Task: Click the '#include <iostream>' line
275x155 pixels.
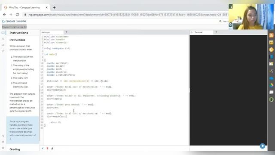Action: click(56, 37)
